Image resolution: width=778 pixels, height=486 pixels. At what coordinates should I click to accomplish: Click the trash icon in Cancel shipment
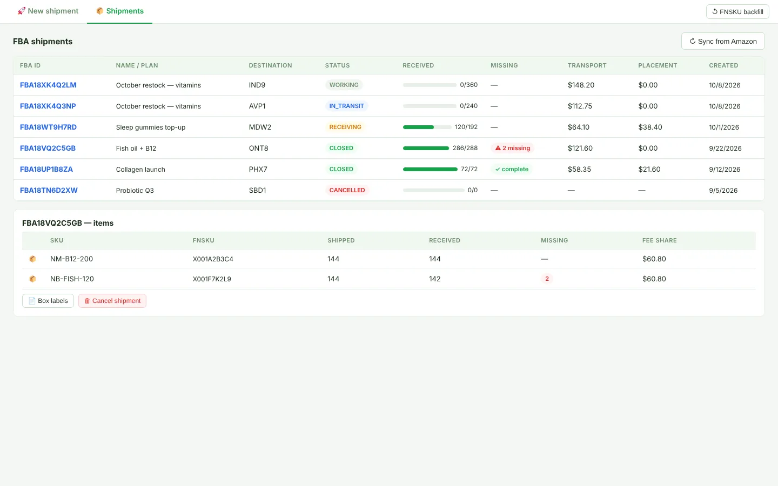tap(87, 301)
